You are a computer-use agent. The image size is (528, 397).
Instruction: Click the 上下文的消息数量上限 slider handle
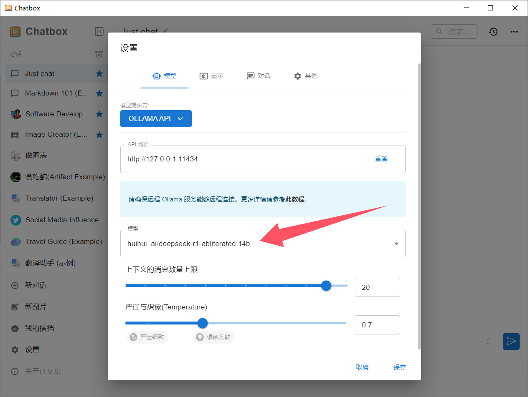tap(326, 286)
